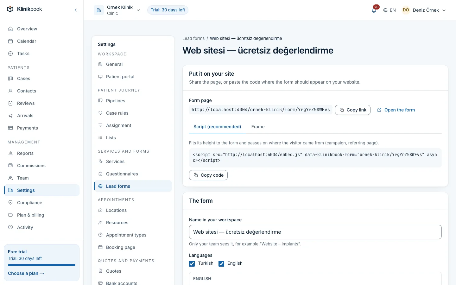
Task: Click the Name in your workspace field
Action: pyautogui.click(x=315, y=232)
